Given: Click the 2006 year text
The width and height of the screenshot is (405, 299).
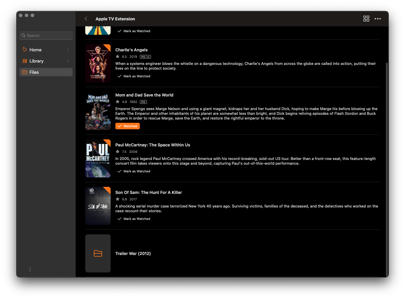Looking at the screenshot, I should coord(133,152).
